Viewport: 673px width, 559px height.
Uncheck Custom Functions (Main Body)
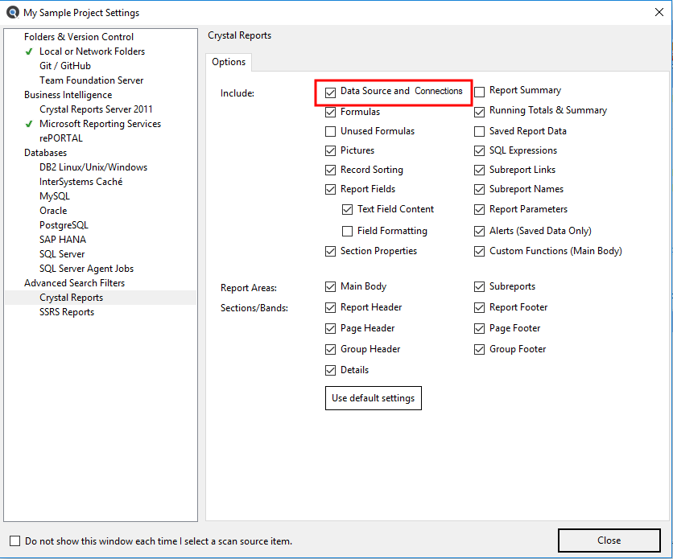pyautogui.click(x=480, y=251)
